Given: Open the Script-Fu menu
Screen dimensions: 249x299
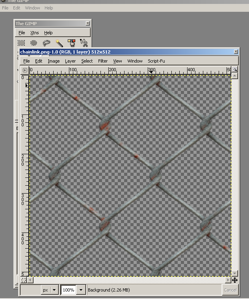Looking at the screenshot, I should pyautogui.click(x=156, y=61).
